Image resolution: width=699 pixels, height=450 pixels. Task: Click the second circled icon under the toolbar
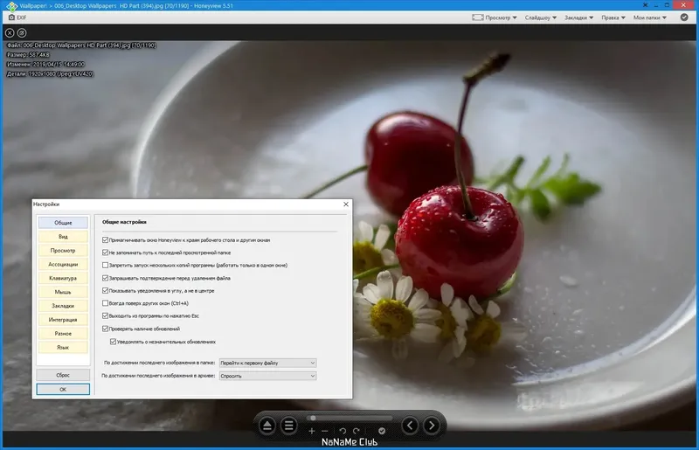pyautogui.click(x=22, y=33)
